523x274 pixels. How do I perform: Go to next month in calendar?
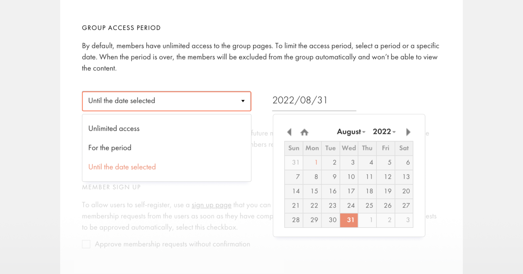click(x=408, y=132)
